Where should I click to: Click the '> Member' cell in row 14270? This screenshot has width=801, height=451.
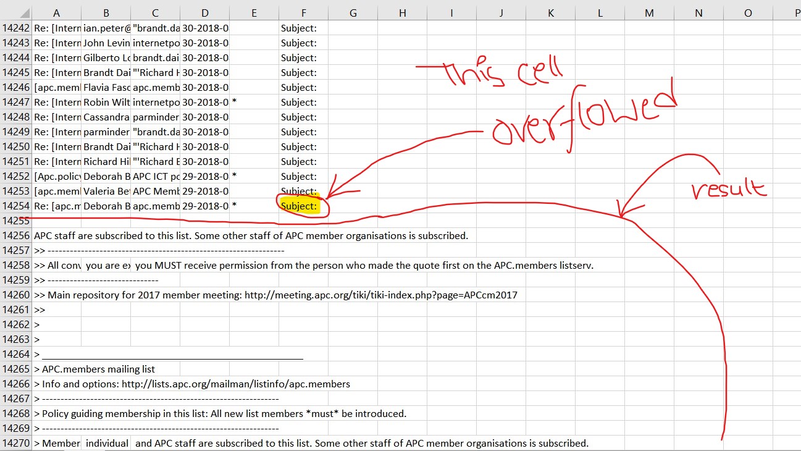pyautogui.click(x=56, y=443)
